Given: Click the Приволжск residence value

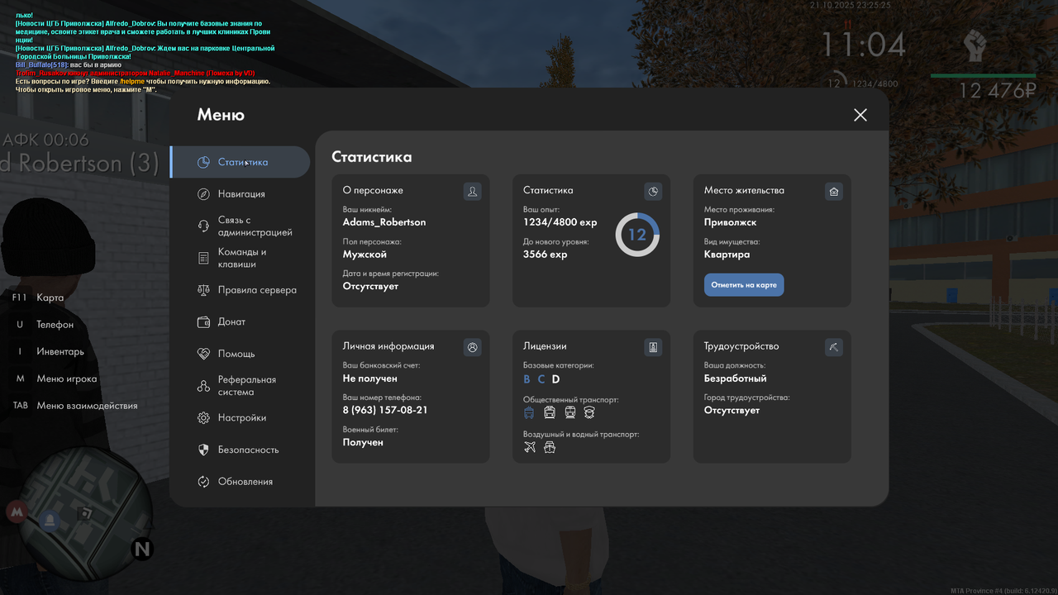Looking at the screenshot, I should click(x=731, y=222).
